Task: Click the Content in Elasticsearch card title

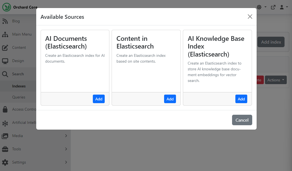Action: tap(135, 42)
